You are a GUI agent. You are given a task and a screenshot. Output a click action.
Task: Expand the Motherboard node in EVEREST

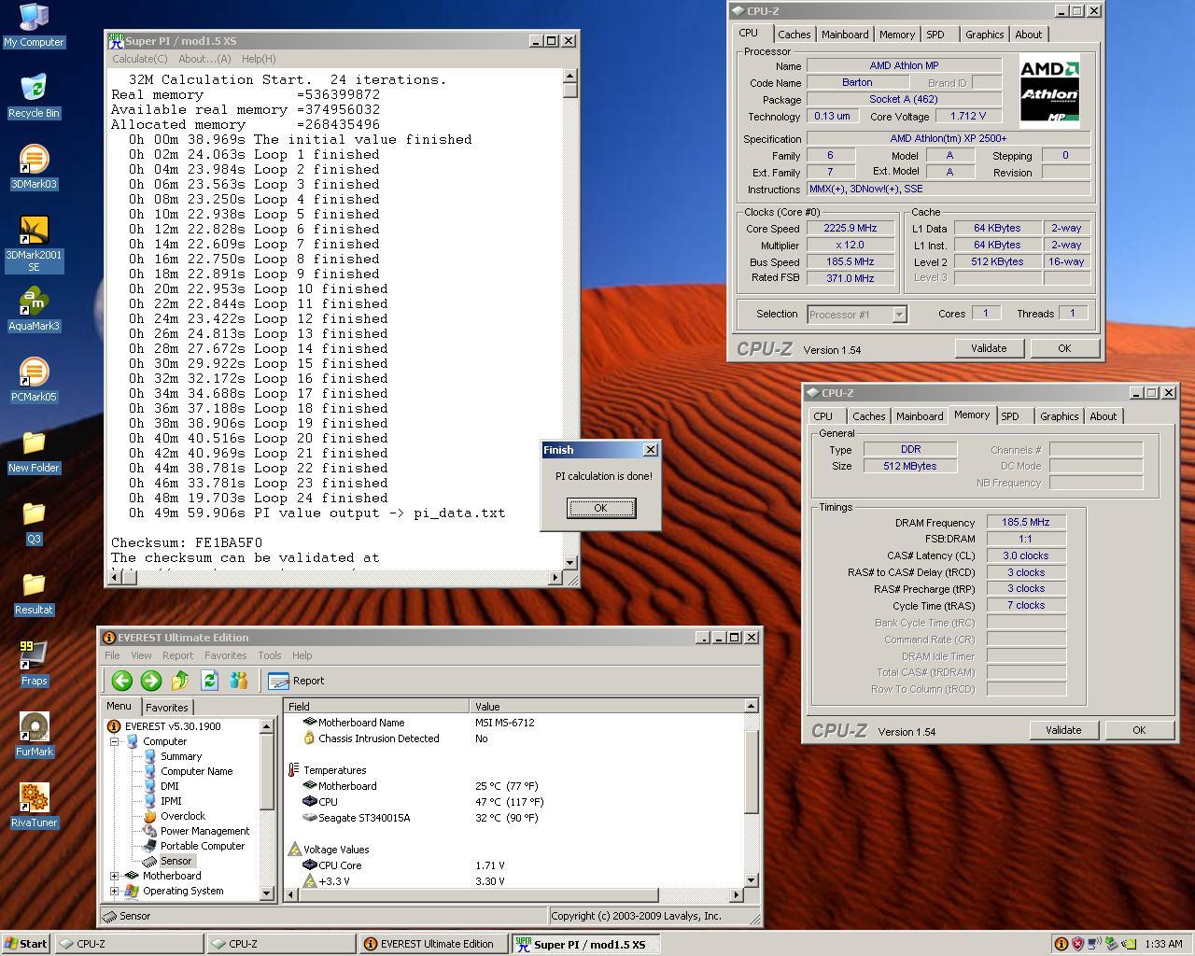pos(115,876)
